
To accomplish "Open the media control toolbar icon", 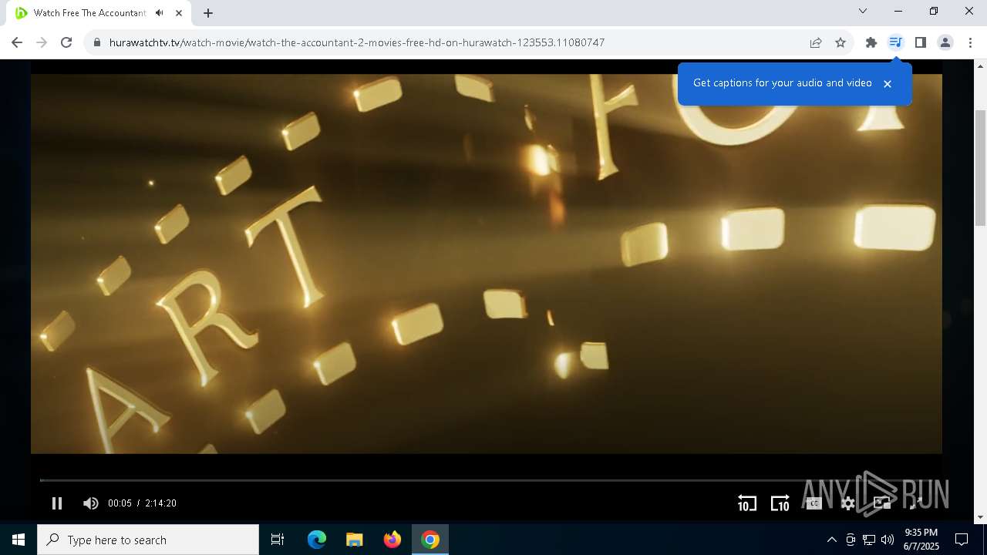I will click(x=895, y=42).
